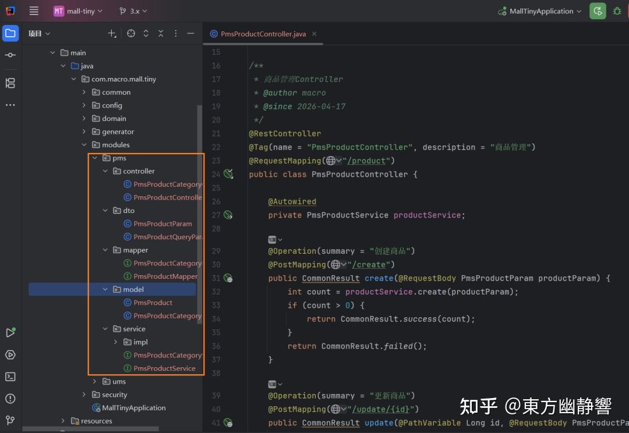Click endpoint gutter icon on line 31
The width and height of the screenshot is (629, 433).
click(x=228, y=278)
